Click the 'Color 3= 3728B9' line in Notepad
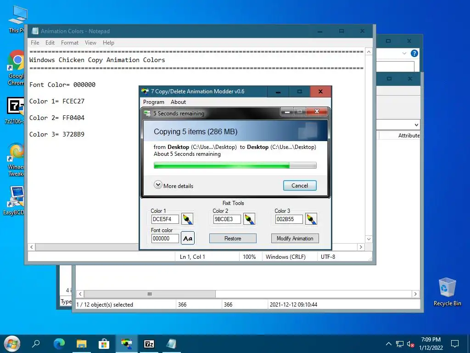470x353 pixels. tap(57, 134)
